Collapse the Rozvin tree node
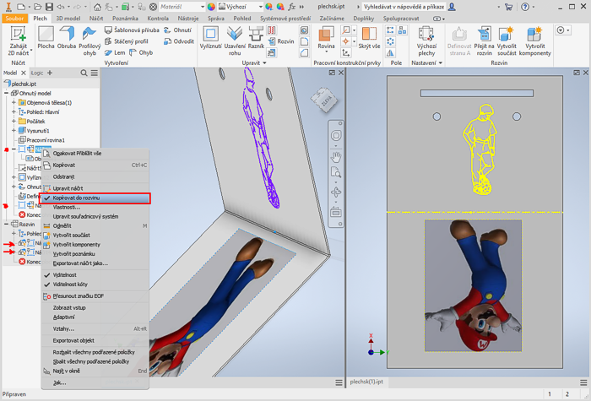 click(x=7, y=225)
